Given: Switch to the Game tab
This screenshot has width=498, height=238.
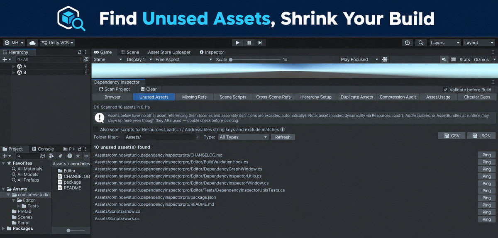Looking at the screenshot, I should [x=103, y=52].
